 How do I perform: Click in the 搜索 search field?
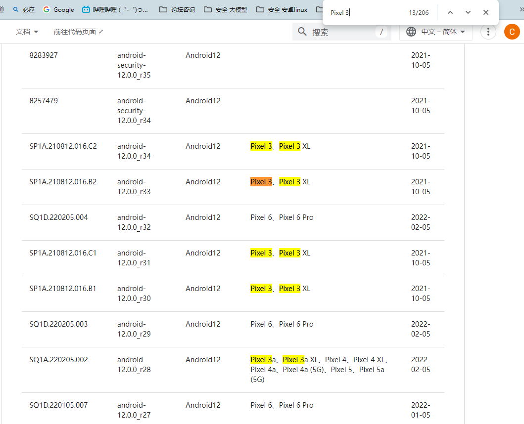point(341,32)
